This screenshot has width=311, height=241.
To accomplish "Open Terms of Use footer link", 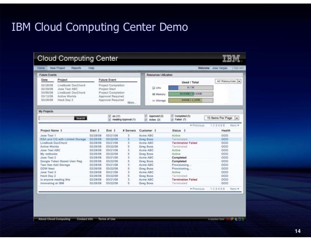I will [x=107, y=219].
